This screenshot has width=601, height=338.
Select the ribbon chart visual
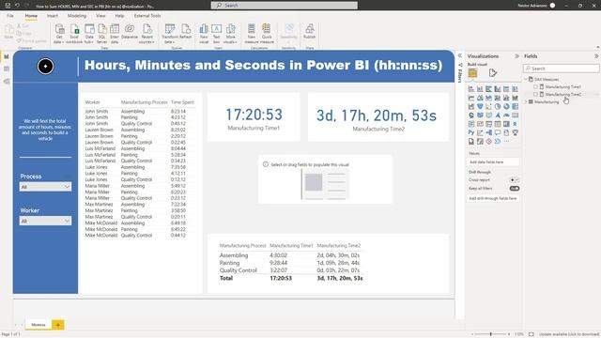click(516, 98)
